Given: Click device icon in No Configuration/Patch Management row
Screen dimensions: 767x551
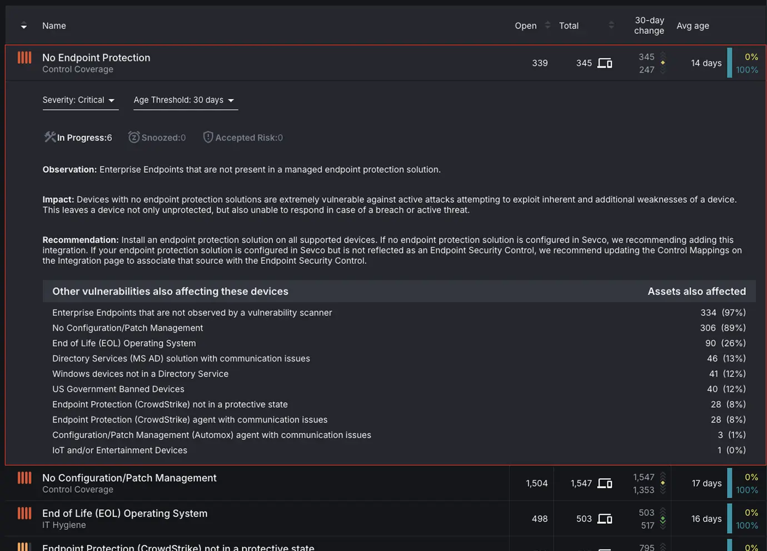Looking at the screenshot, I should click(x=605, y=483).
